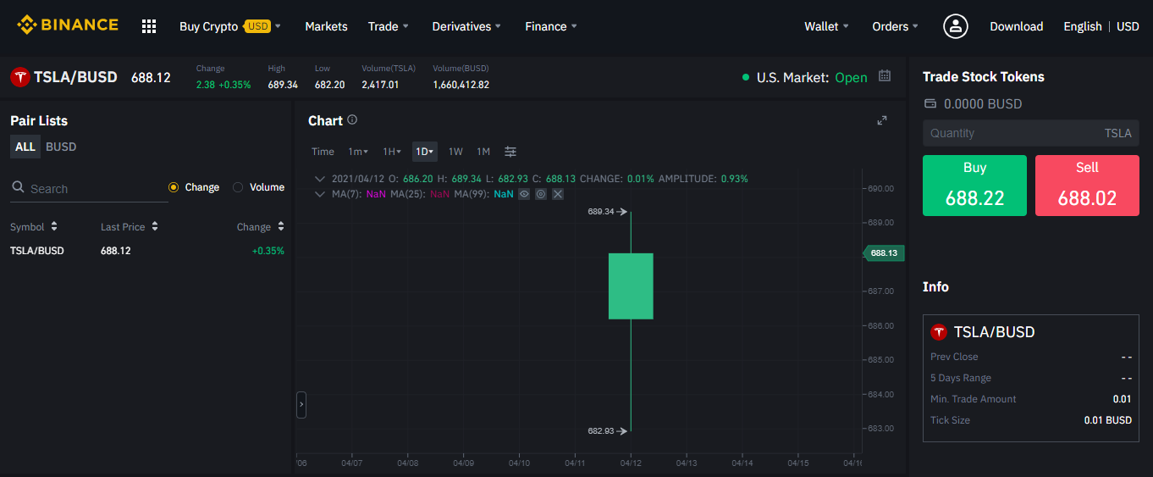The image size is (1153, 477).
Task: Click the Tick Size 0.01 BUSD value
Action: tap(1108, 420)
